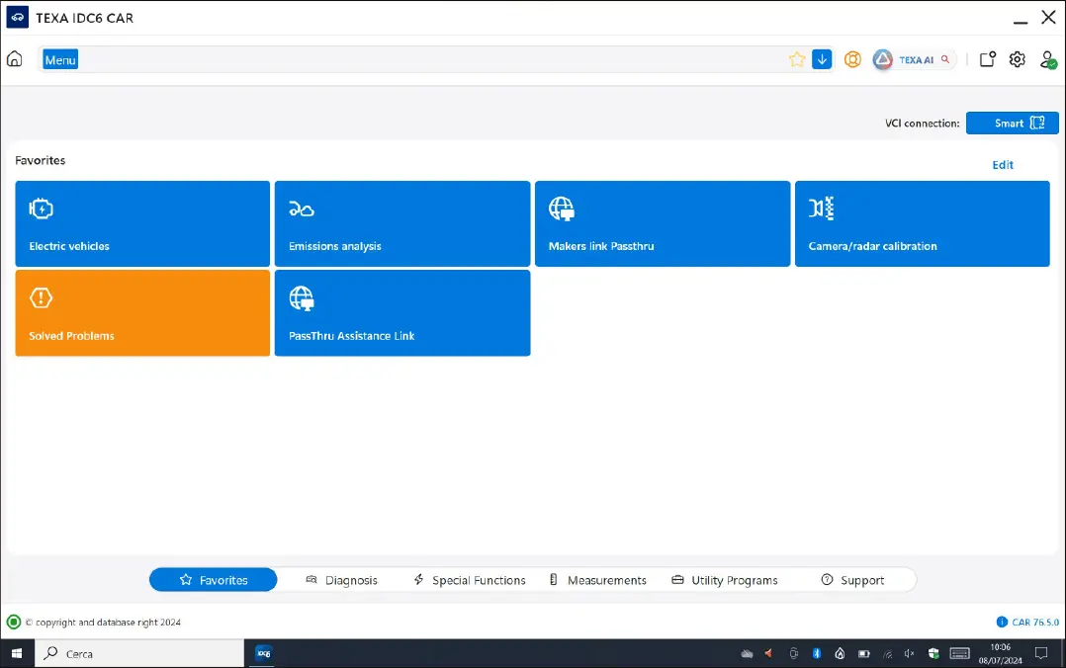
Task: Click the blue download arrow button
Action: 822,59
